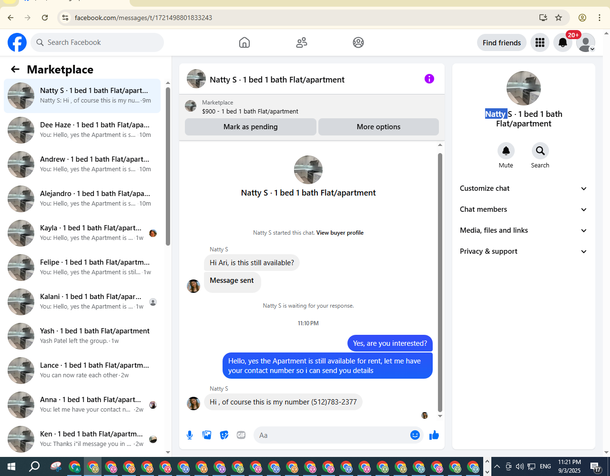
Task: Choose a GIF icon
Action: click(x=241, y=435)
